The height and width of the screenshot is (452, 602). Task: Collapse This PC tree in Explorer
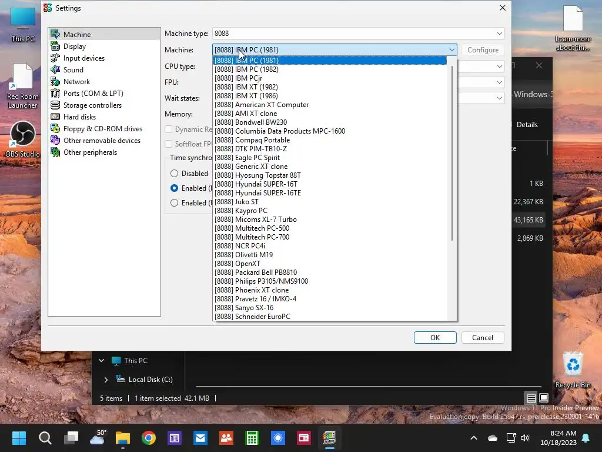coord(101,361)
